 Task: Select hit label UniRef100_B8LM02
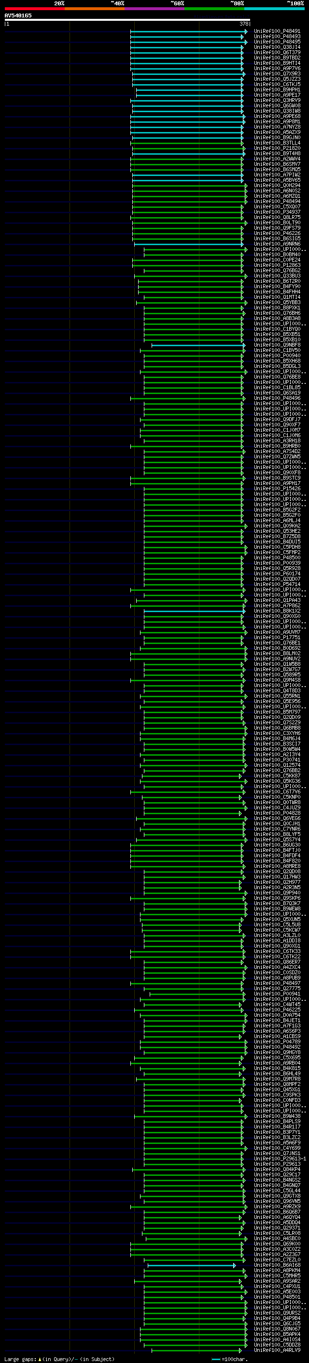(277, 654)
